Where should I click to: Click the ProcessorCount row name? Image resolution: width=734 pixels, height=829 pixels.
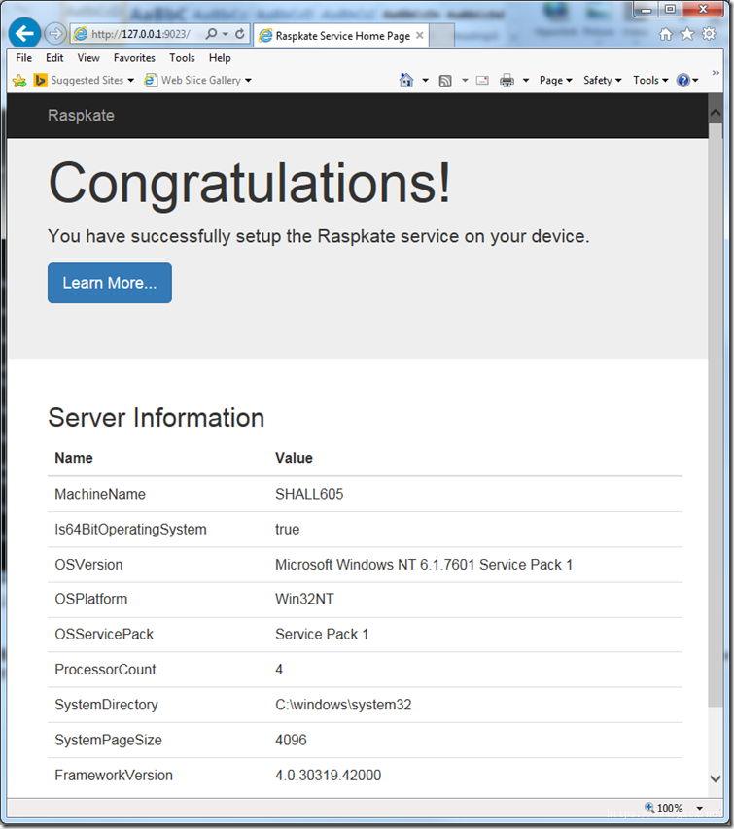105,670
